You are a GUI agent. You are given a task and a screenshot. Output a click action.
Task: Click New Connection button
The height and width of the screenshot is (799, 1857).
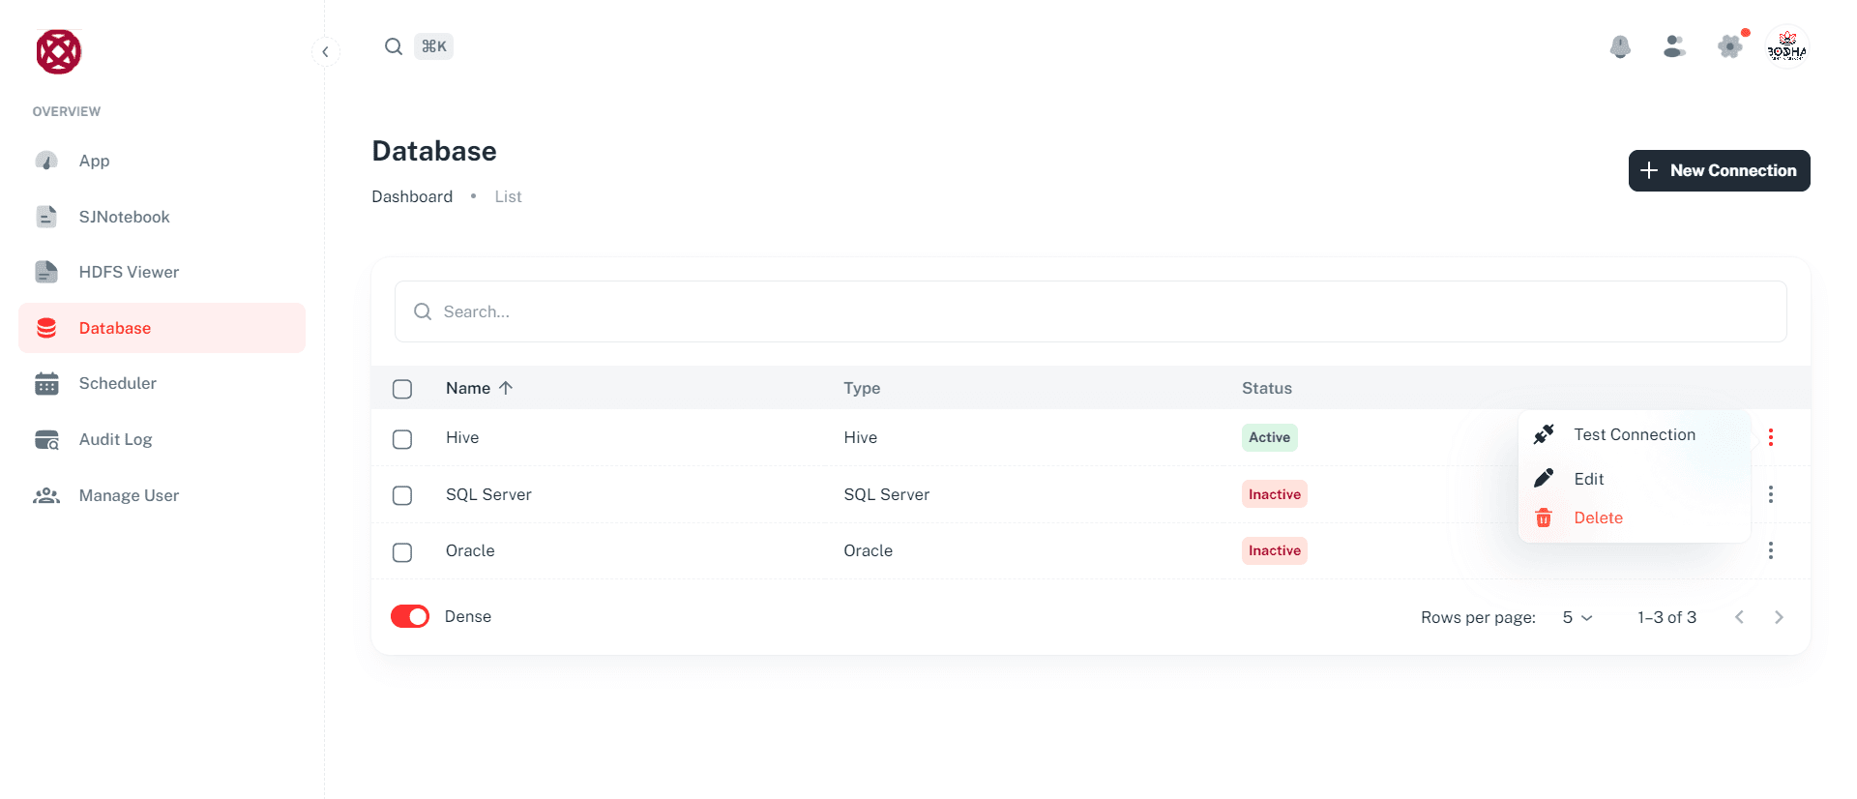(1719, 170)
